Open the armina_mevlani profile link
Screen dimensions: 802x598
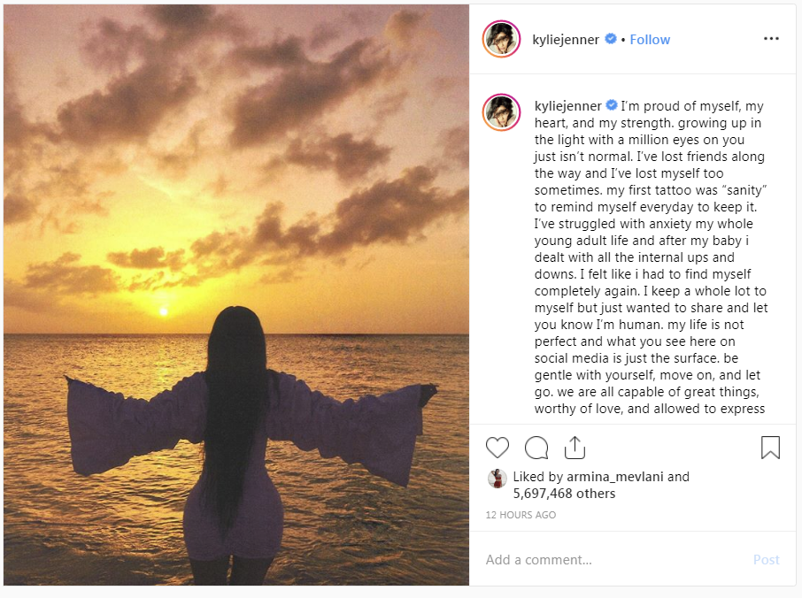click(x=615, y=477)
